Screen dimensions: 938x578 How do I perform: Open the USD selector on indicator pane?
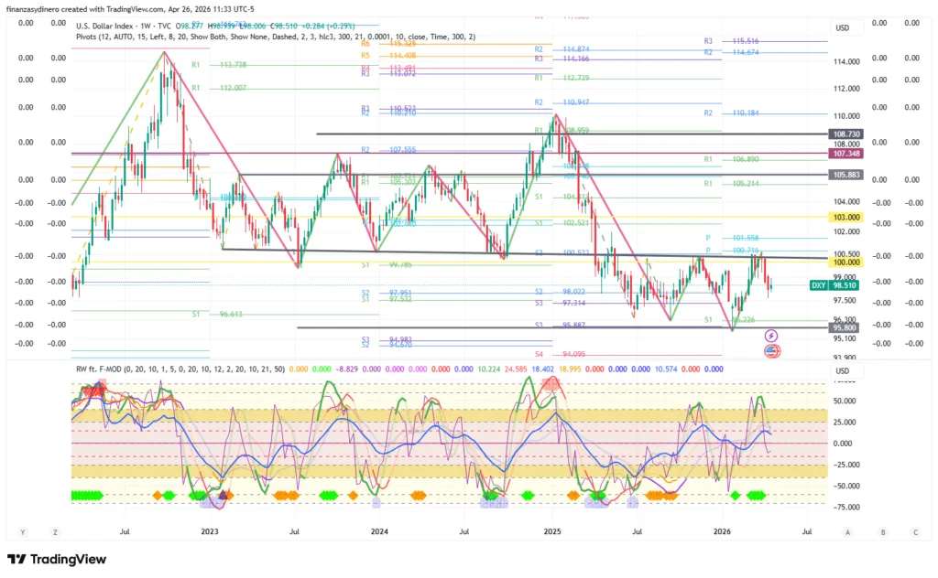[x=843, y=370]
